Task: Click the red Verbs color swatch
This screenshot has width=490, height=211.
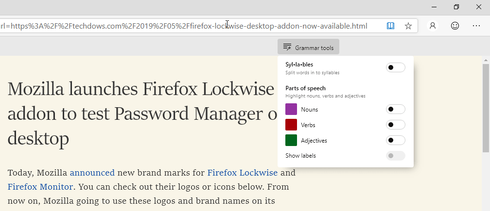Action: coord(291,125)
